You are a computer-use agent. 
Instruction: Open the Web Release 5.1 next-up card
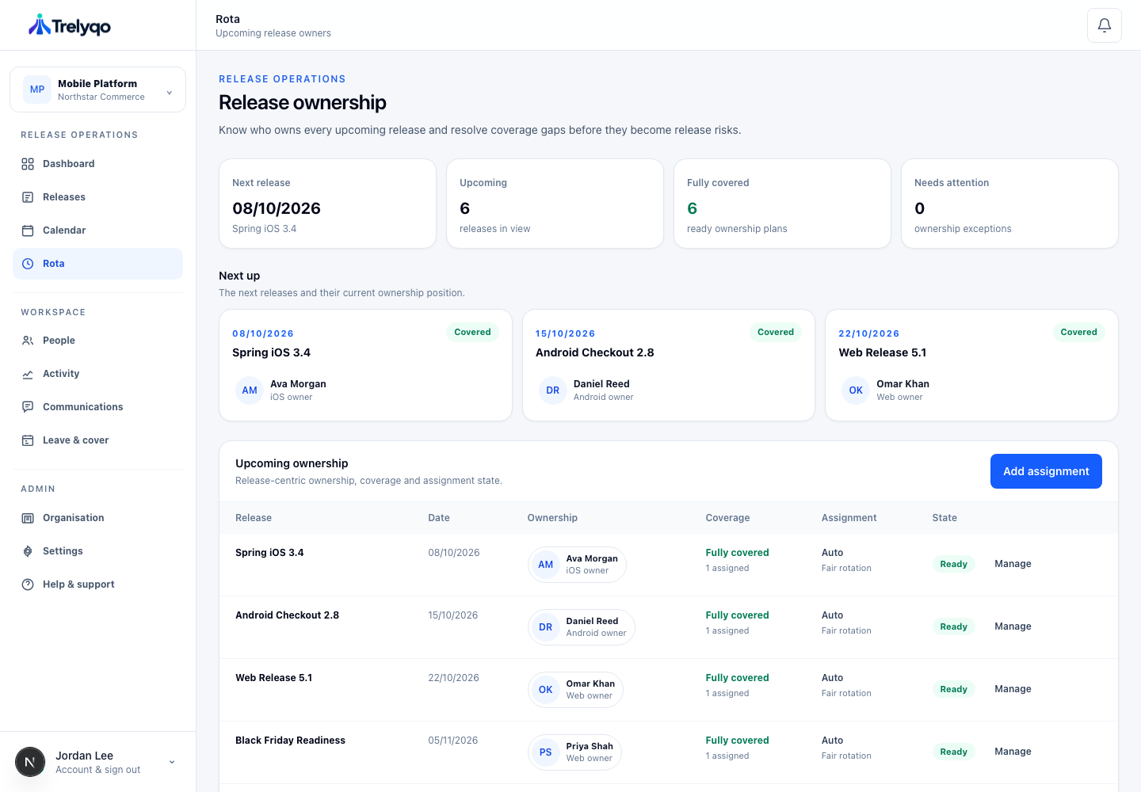pos(971,365)
